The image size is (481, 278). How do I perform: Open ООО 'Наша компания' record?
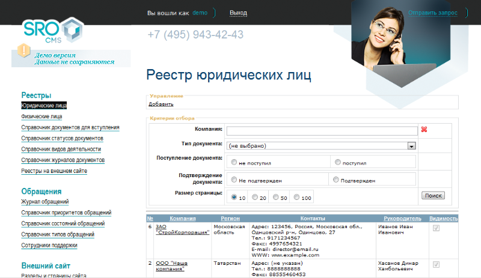point(170,267)
